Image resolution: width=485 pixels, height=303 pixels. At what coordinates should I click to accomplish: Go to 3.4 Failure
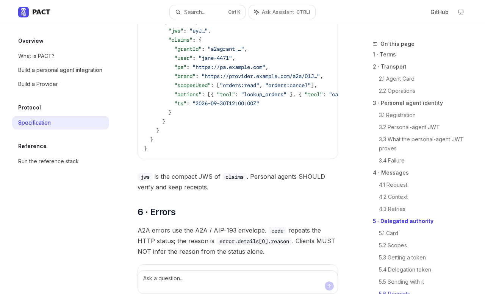point(392,161)
